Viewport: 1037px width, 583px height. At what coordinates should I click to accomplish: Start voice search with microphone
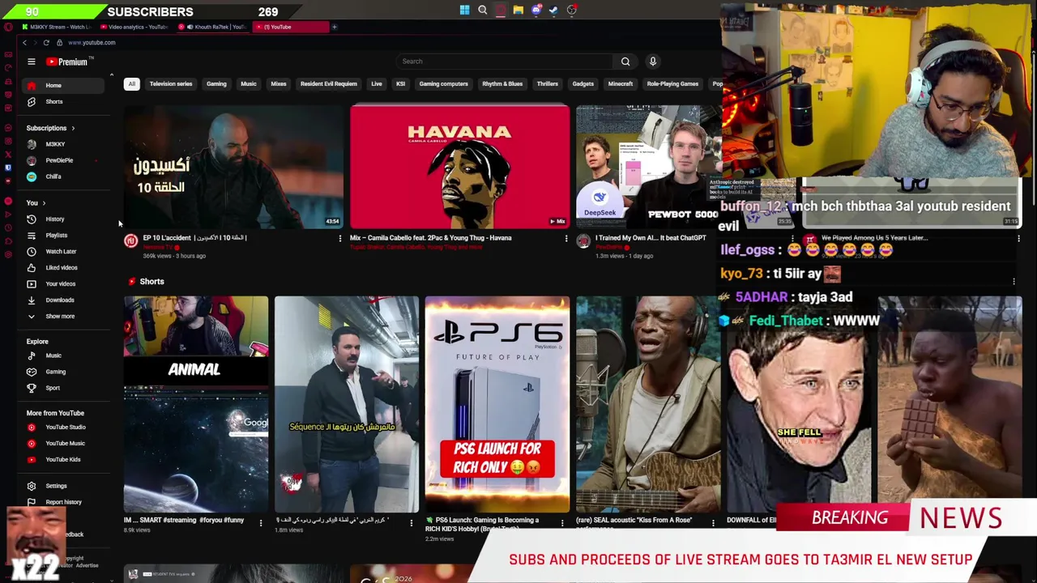tap(653, 62)
